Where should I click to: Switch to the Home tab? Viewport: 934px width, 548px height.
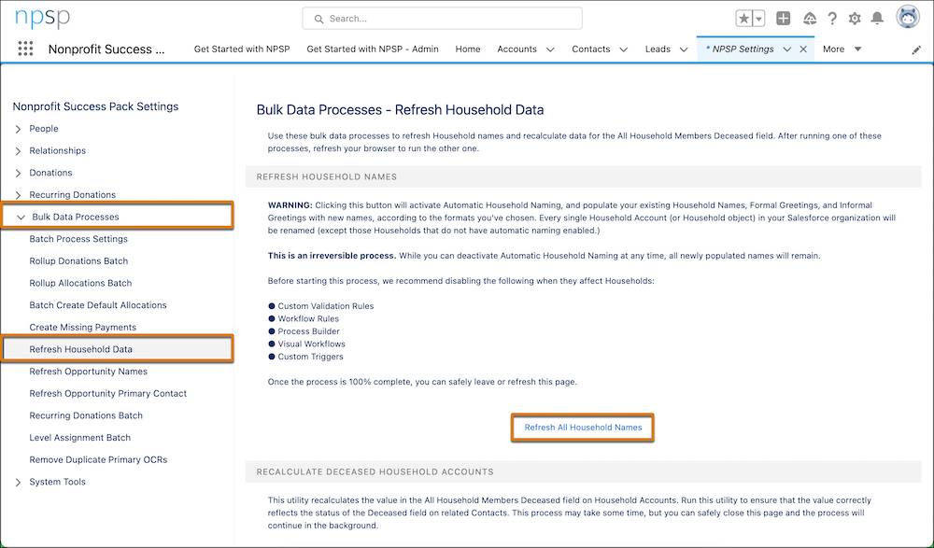click(468, 49)
